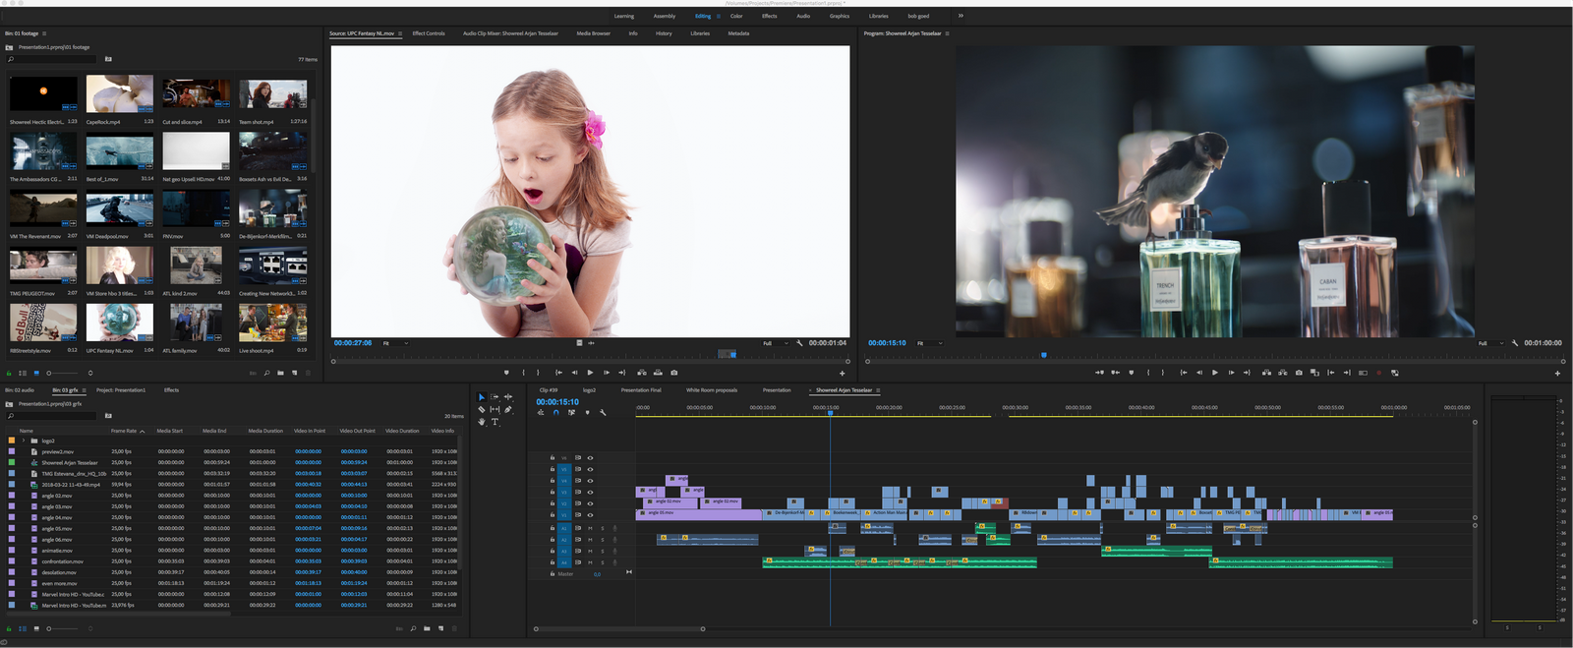Select the Hand tool
Screen dimensions: 1573x648
(x=481, y=422)
